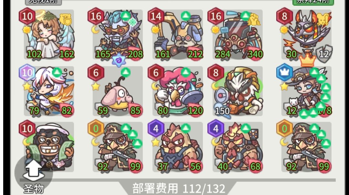Select the blue-haired vampire unit costing 16
This screenshot has height=195, width=349.
[118, 34]
